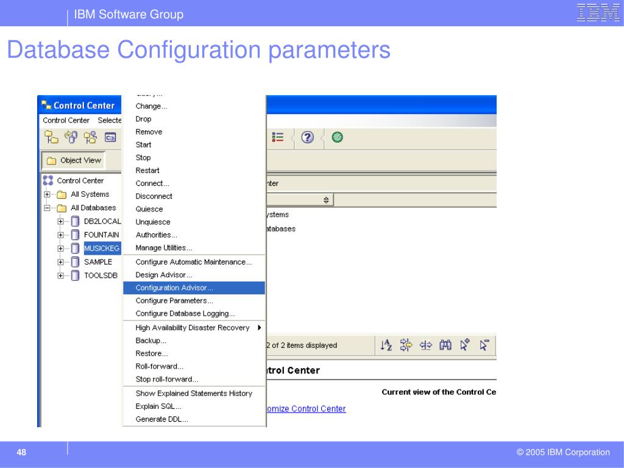Select the MUSICKEG database cylinder icon
The width and height of the screenshot is (624, 468).
(x=75, y=249)
